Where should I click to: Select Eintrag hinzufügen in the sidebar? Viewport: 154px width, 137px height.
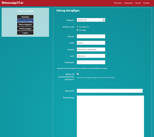click(x=25, y=21)
